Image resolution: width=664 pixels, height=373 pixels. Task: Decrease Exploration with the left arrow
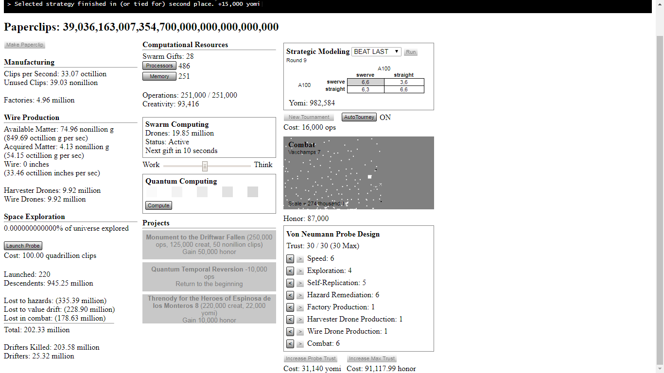click(x=290, y=271)
